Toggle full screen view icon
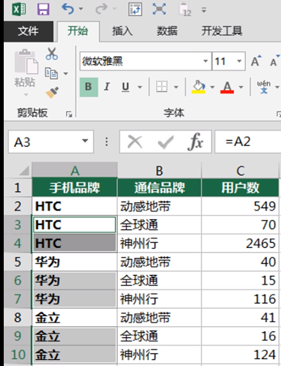The width and height of the screenshot is (281, 366). click(159, 9)
